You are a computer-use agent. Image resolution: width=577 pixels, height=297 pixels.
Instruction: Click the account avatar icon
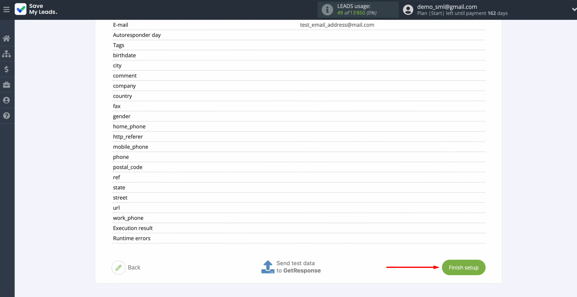[x=408, y=10]
